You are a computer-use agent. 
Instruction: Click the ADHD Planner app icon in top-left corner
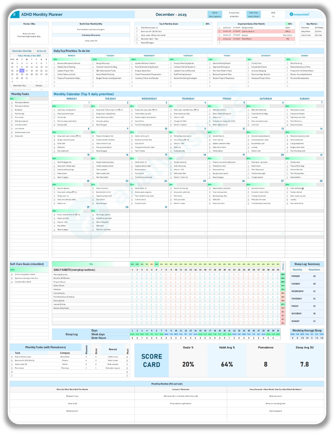(x=15, y=14)
